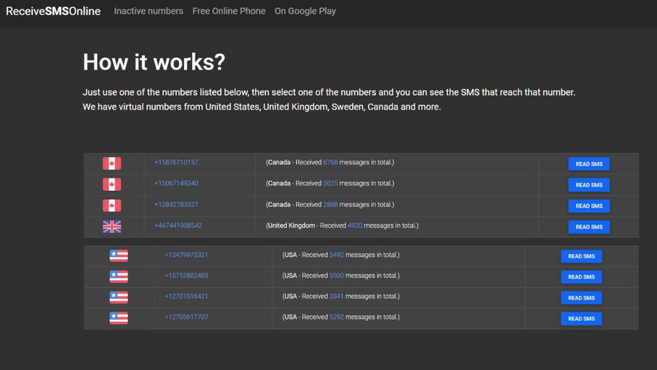Click USA flag beside +12707516421
657x370 pixels.
click(x=119, y=297)
